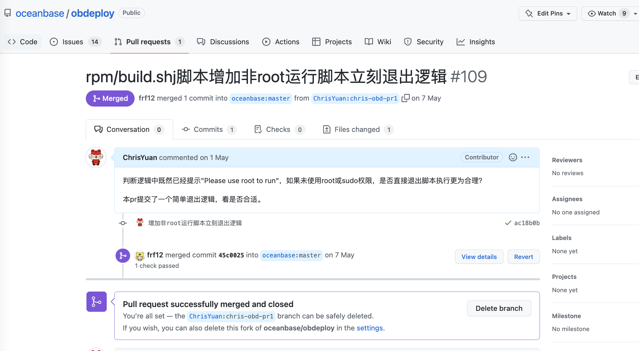Click purple merge icon in timeline

tap(123, 256)
